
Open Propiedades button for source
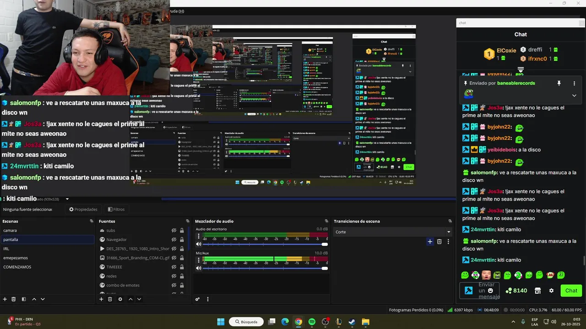coord(83,209)
